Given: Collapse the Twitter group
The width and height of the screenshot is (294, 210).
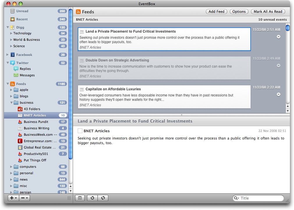Looking at the screenshot, I should pos(8,63).
